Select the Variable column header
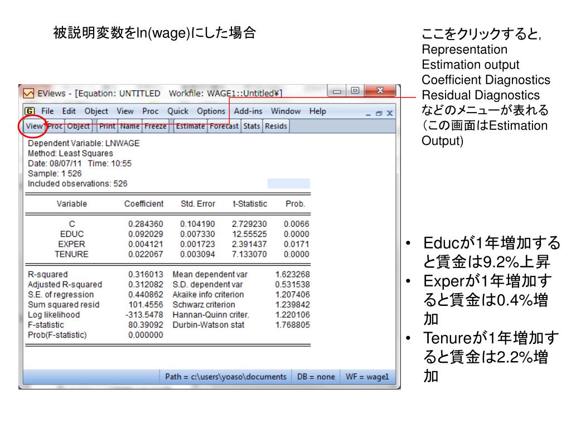The width and height of the screenshot is (571, 428). pos(72,204)
